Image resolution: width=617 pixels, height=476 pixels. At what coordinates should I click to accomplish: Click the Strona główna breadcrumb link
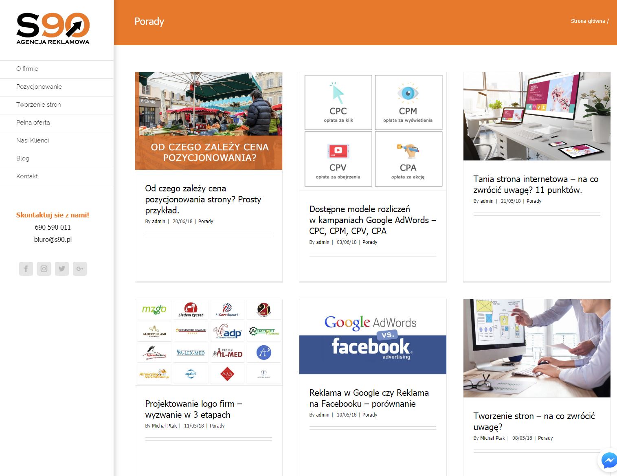588,21
